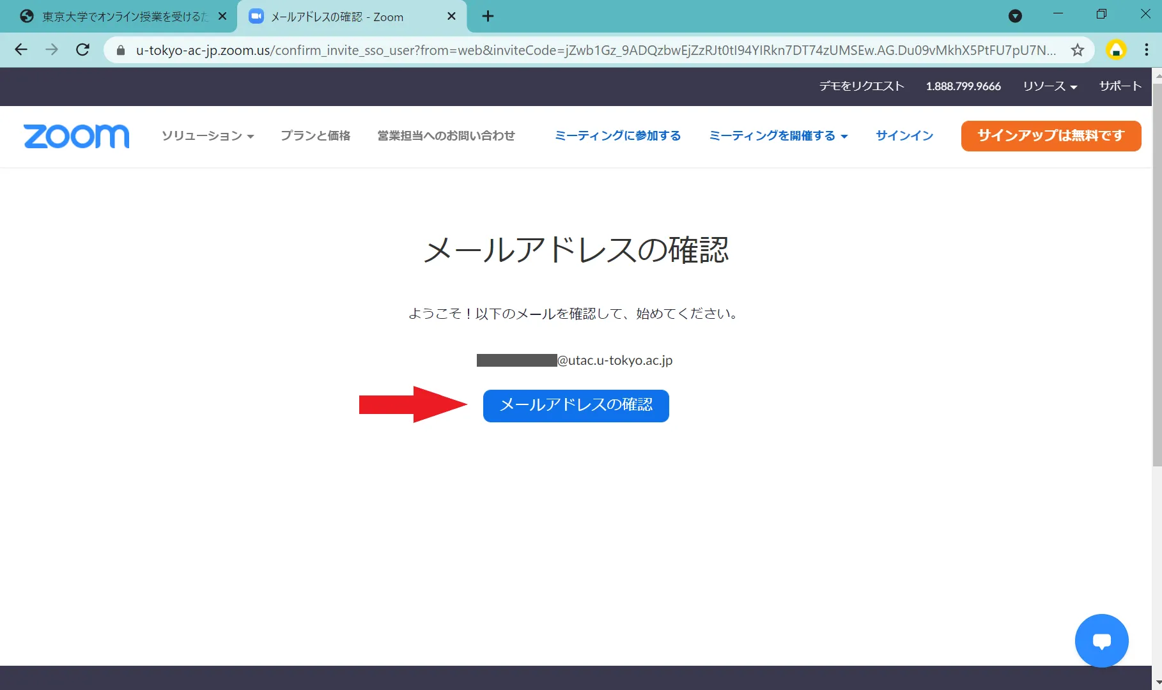This screenshot has height=690, width=1162.
Task: Click the site lock icon
Action: pos(121,50)
